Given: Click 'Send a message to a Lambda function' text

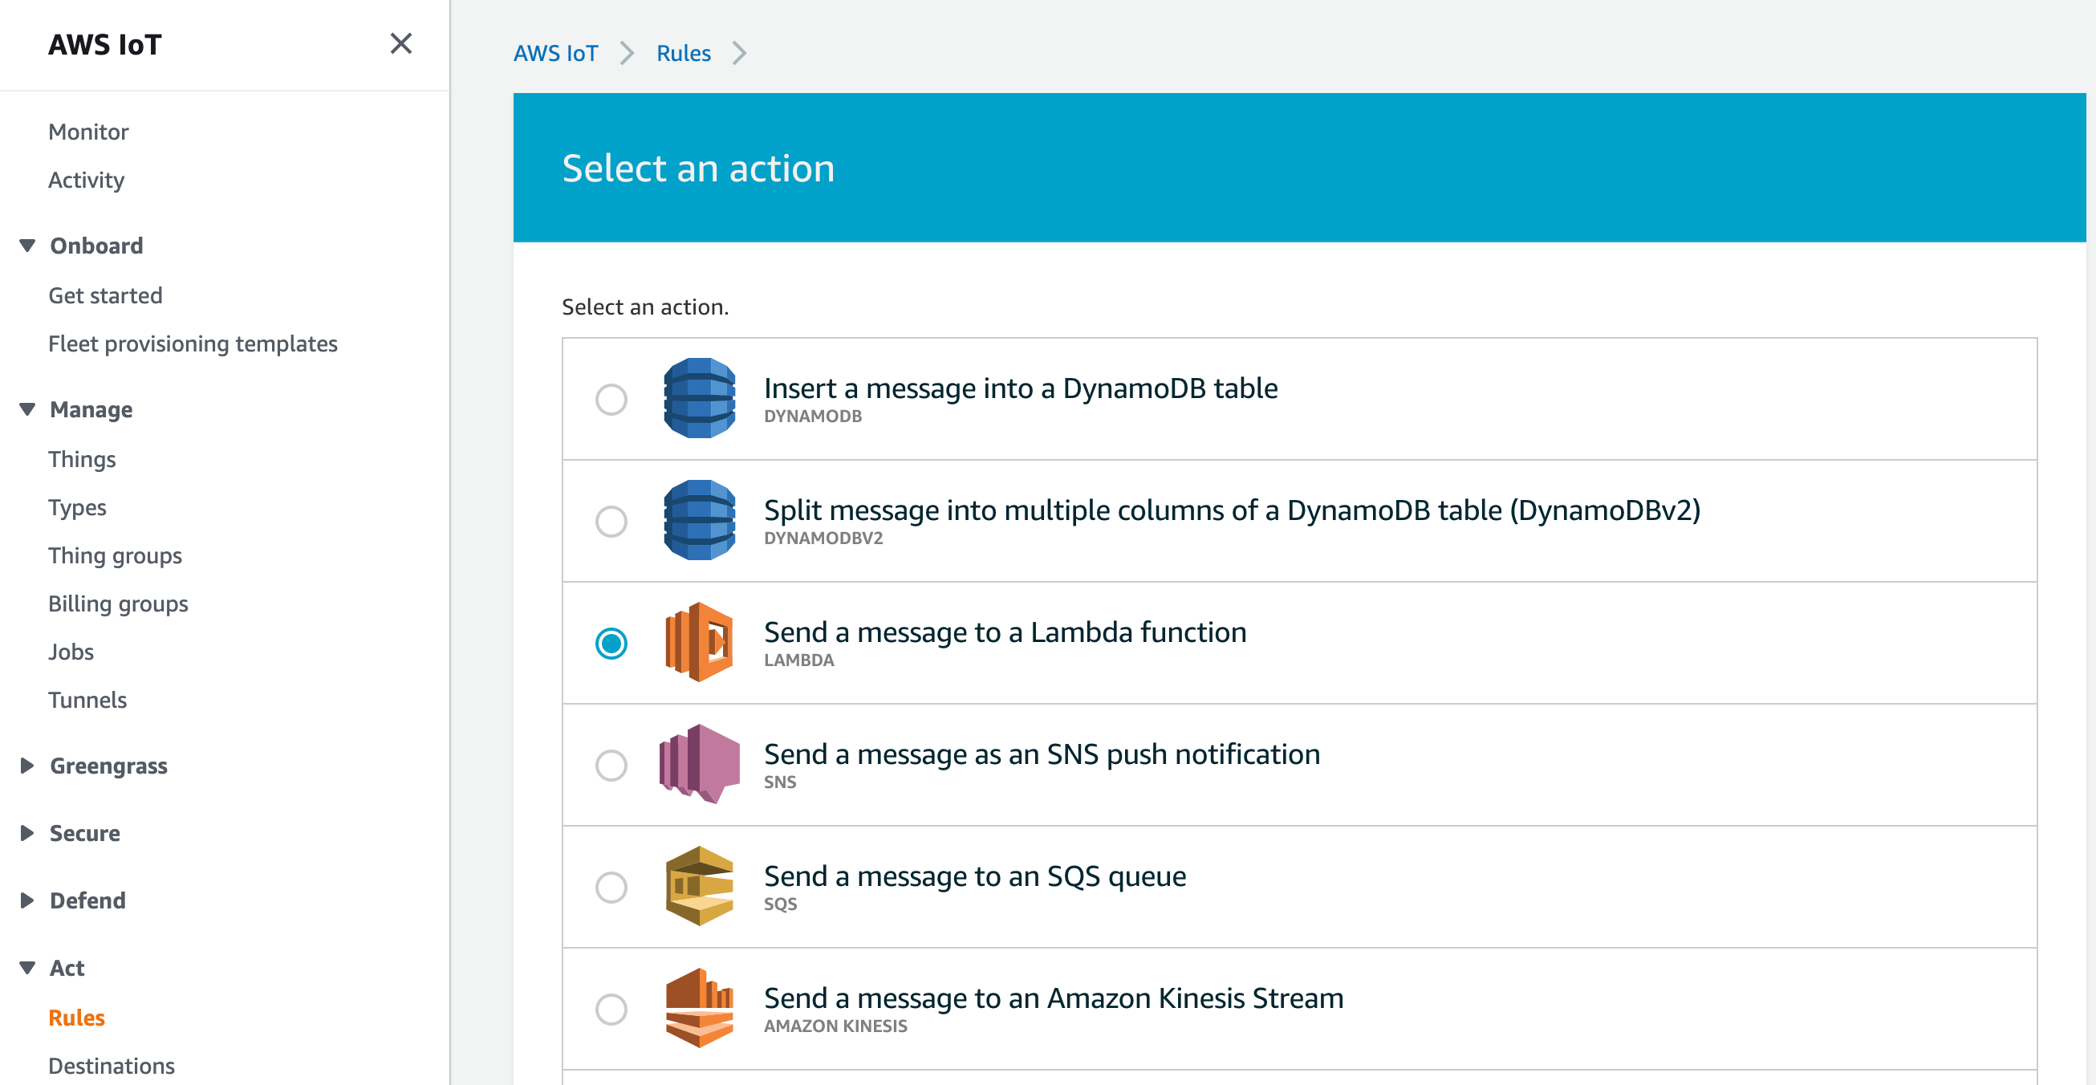Looking at the screenshot, I should [1005, 632].
